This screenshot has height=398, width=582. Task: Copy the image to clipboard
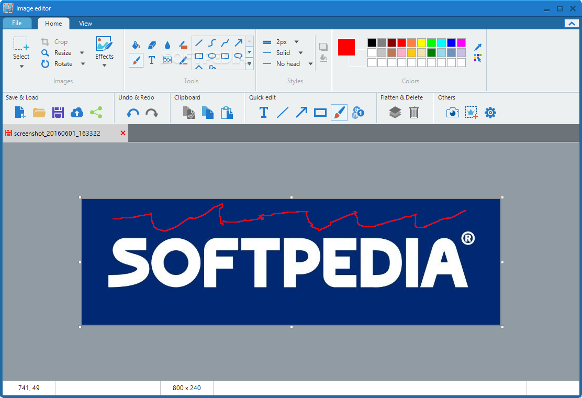(x=208, y=113)
